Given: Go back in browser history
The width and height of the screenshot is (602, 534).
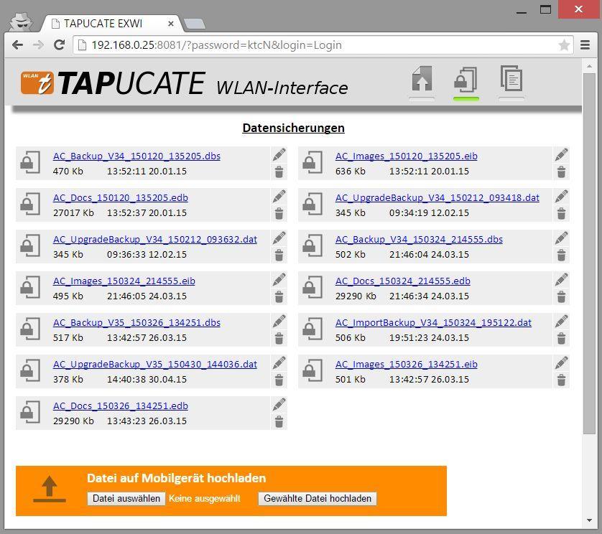Looking at the screenshot, I should 18,45.
